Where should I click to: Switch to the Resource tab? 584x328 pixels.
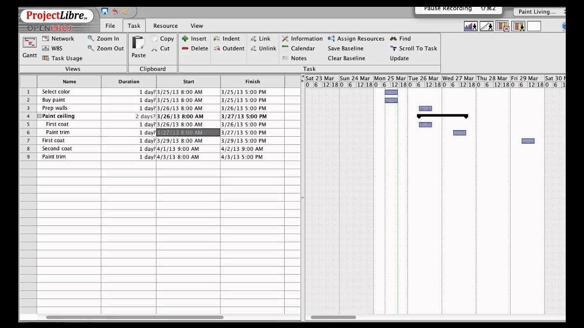pos(165,26)
